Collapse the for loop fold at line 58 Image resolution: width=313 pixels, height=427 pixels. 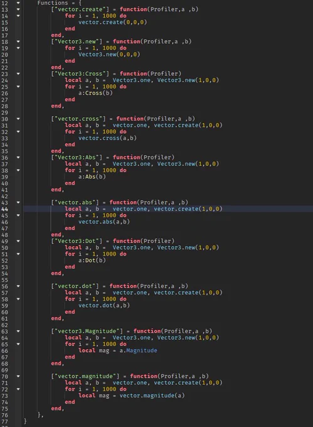(x=18, y=299)
